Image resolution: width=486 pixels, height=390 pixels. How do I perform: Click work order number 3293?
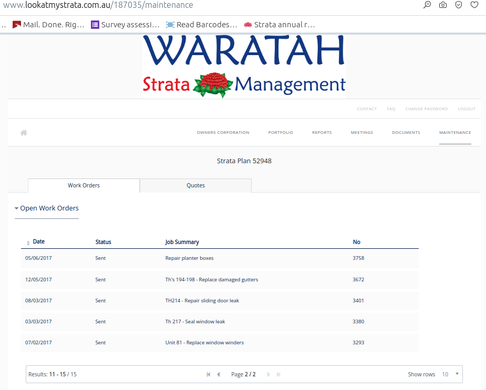tap(358, 343)
